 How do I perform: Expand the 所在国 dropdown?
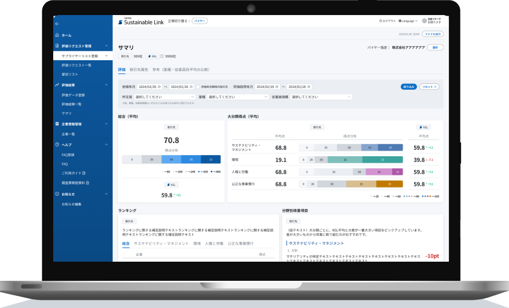coord(165,97)
